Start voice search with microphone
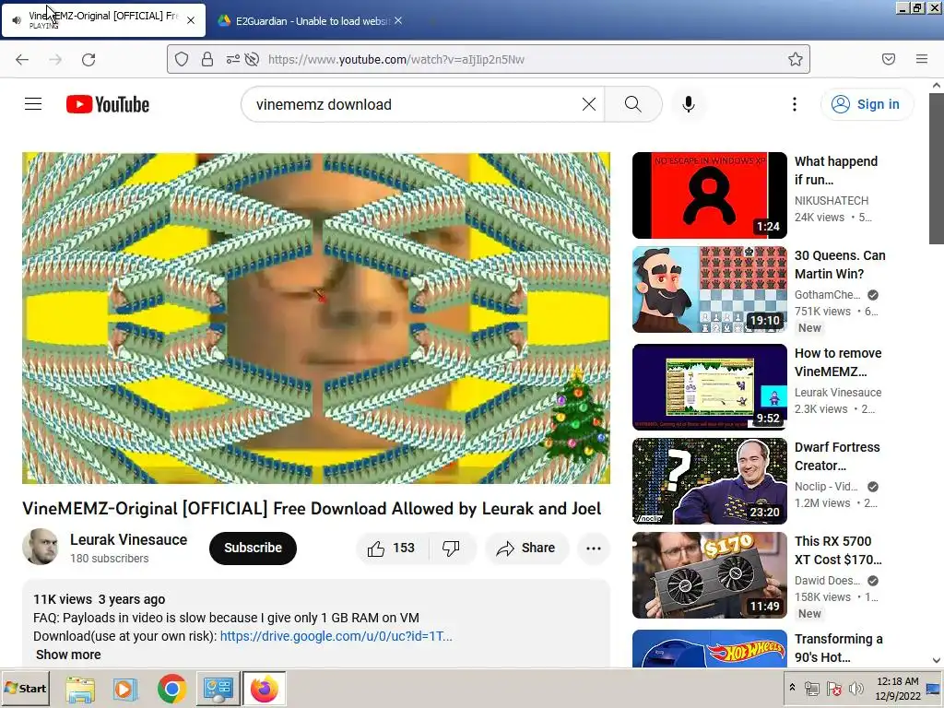This screenshot has height=708, width=944. pos(688,104)
